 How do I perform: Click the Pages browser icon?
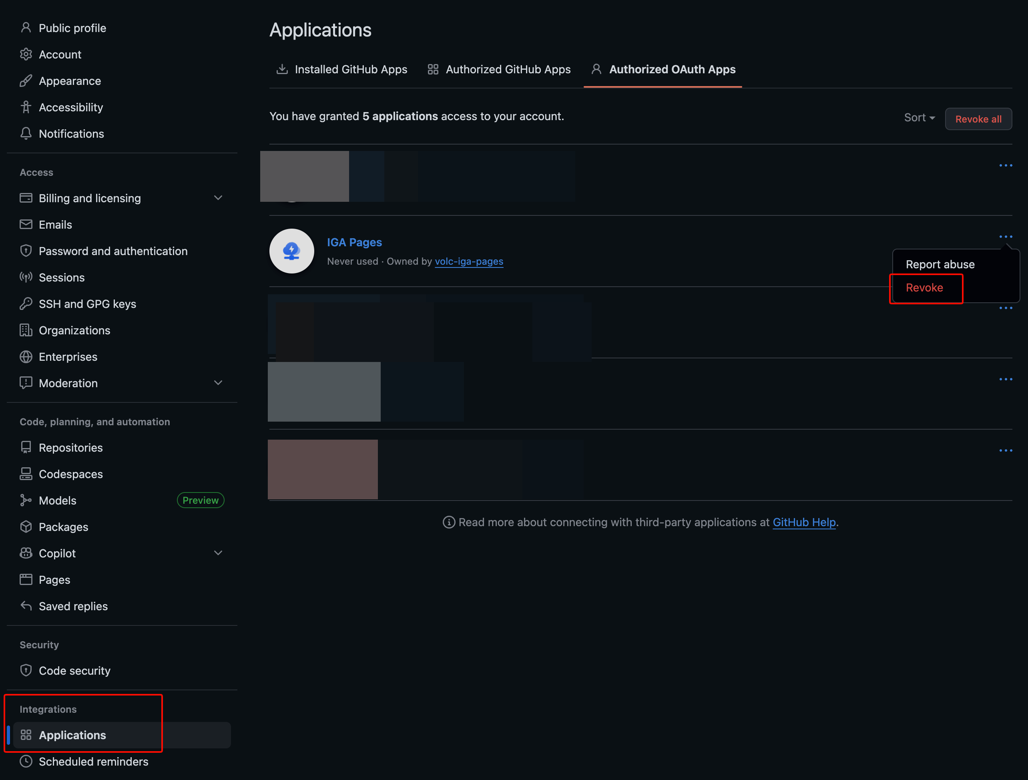tap(26, 580)
